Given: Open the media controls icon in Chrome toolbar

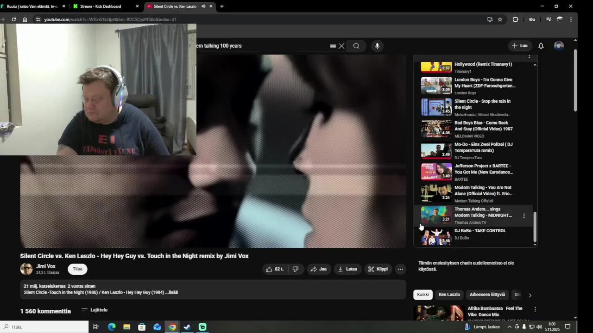Looking at the screenshot, I should pyautogui.click(x=549, y=19).
